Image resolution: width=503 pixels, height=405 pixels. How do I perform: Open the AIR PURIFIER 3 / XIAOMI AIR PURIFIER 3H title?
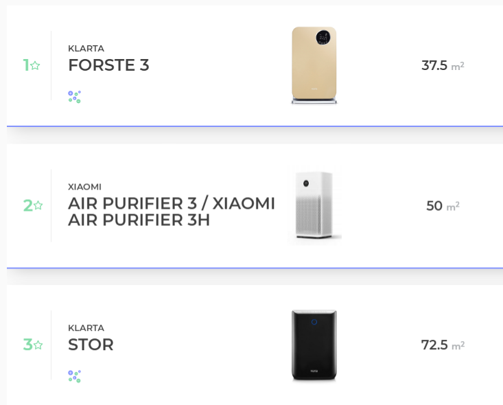(172, 211)
